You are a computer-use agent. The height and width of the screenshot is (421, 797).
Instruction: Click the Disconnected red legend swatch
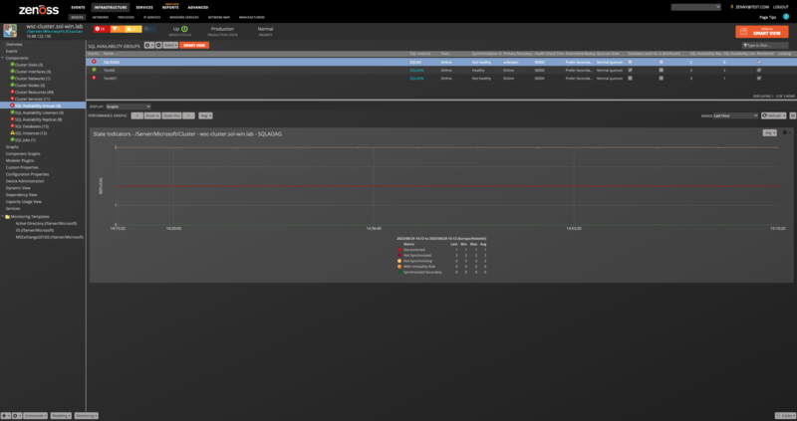(399, 250)
